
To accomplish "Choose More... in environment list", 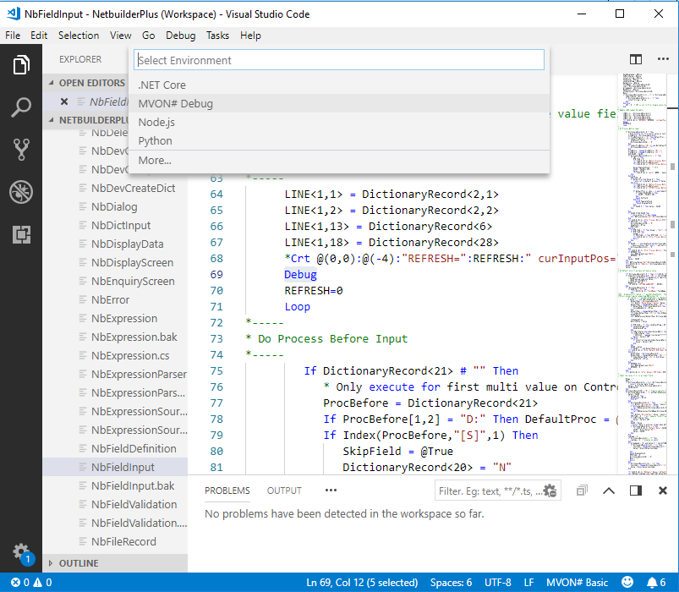I will point(339,160).
